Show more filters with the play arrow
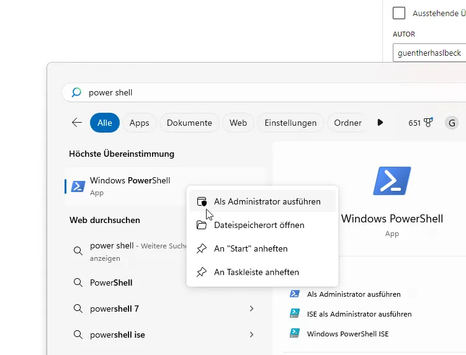Viewport: 466px width, 355px height. pyautogui.click(x=380, y=123)
